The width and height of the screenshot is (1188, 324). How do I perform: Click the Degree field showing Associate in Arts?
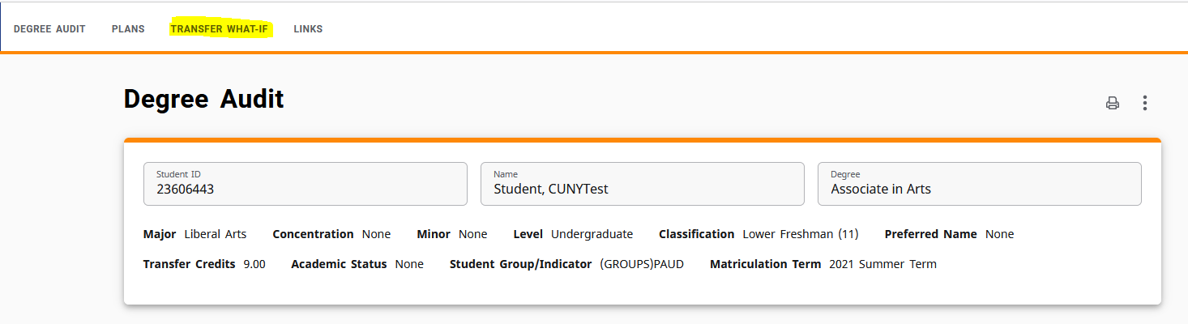[980, 184]
